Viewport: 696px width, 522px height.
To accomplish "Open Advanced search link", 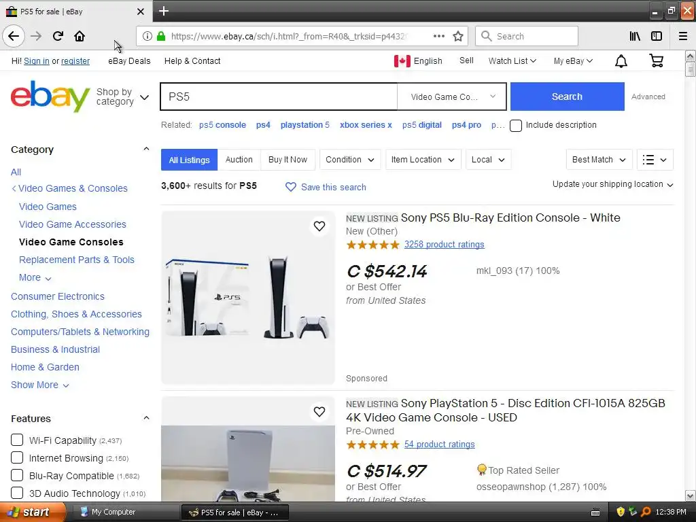I will coord(648,97).
